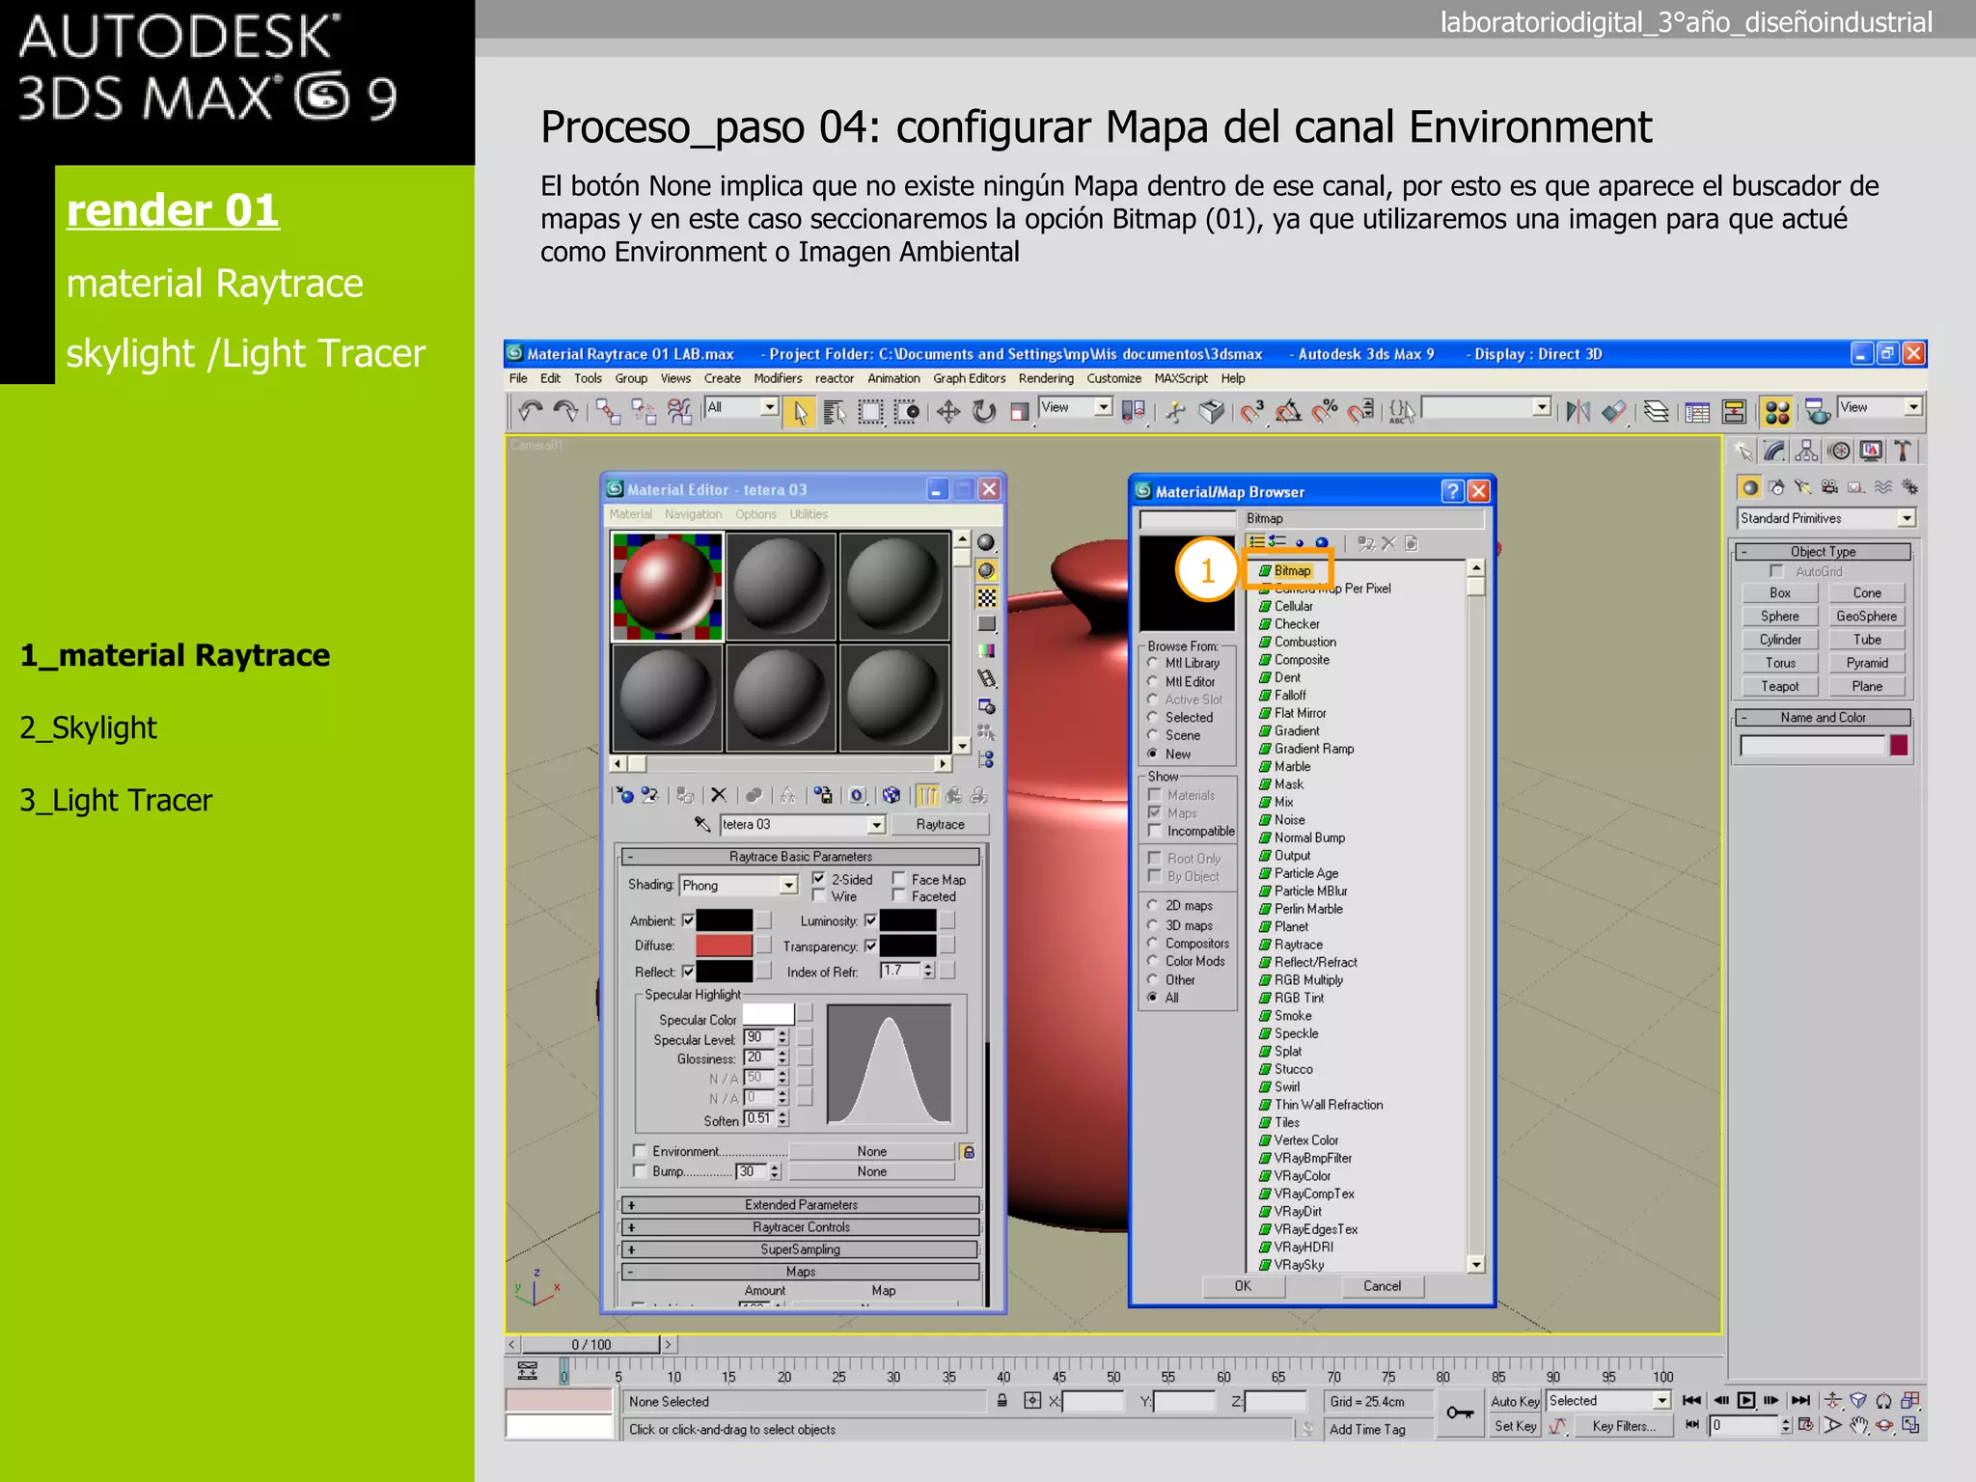Choose the Select and Move tool
1976x1482 pixels.
point(948,412)
